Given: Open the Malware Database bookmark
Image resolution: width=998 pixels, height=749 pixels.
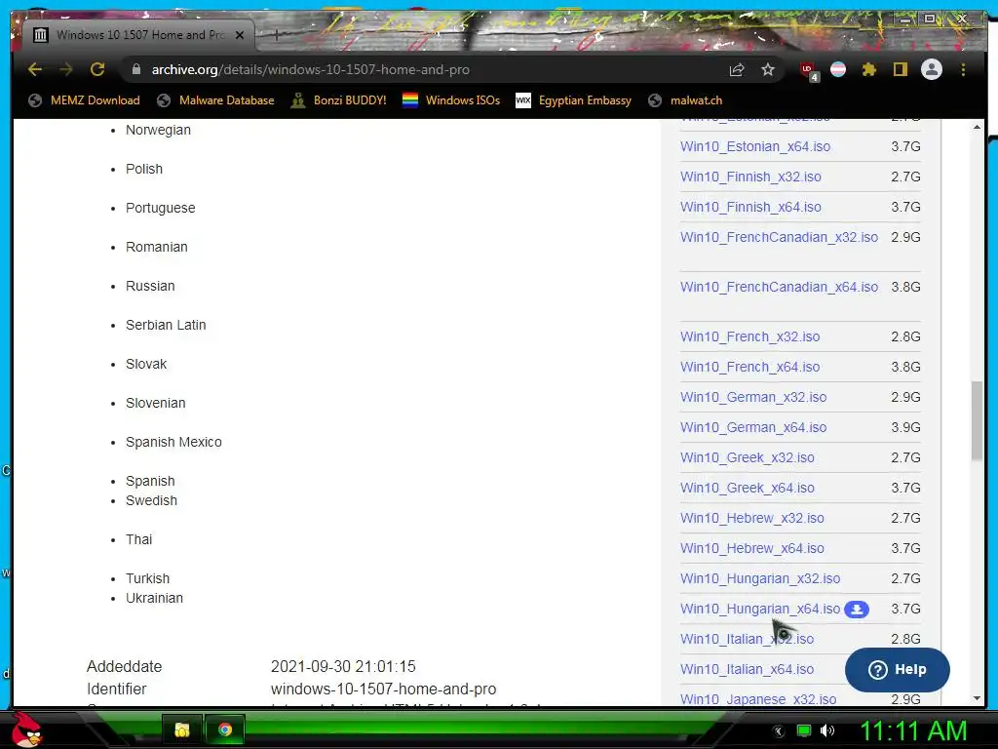Looking at the screenshot, I should click(215, 100).
